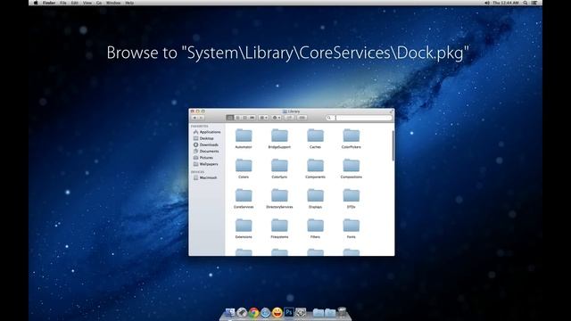Launch Photoshop from the Dock
Image resolution: width=571 pixels, height=321 pixels.
pyautogui.click(x=289, y=312)
